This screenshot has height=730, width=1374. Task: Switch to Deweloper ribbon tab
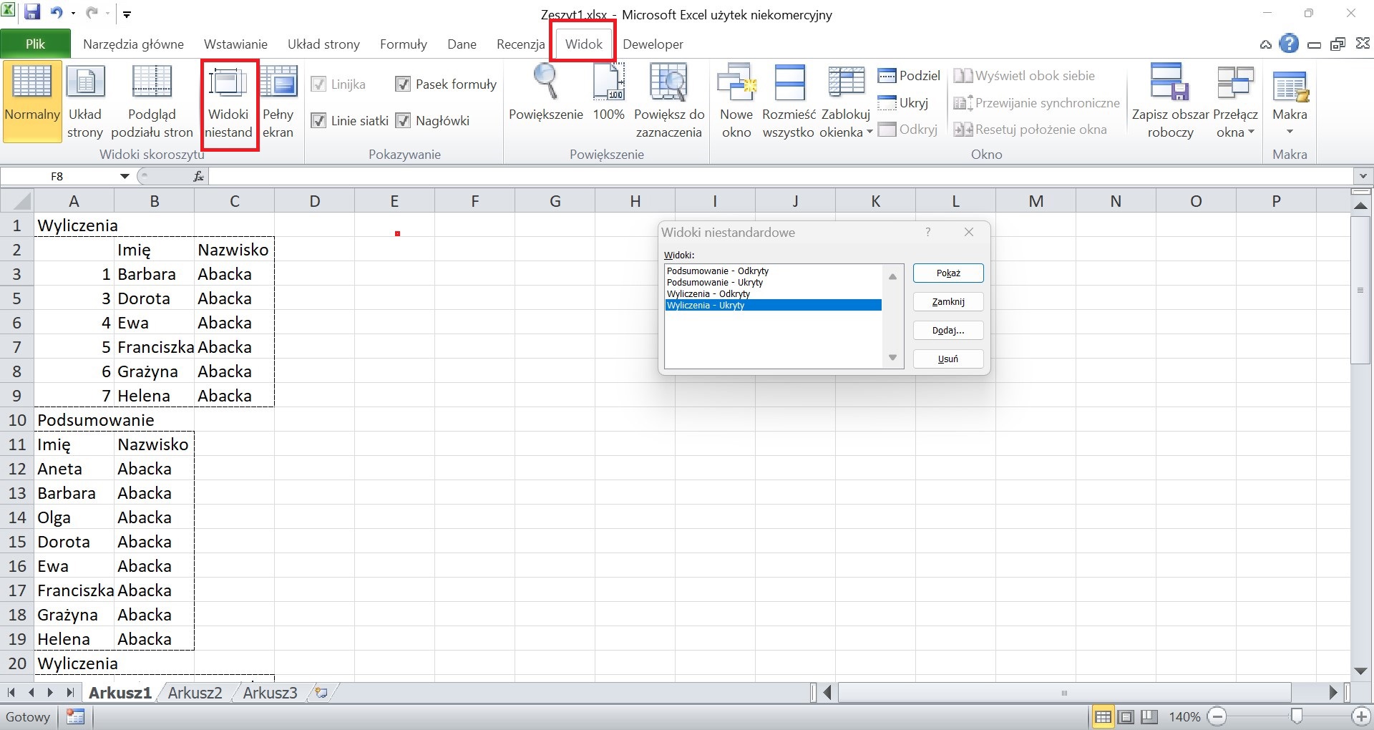[653, 44]
